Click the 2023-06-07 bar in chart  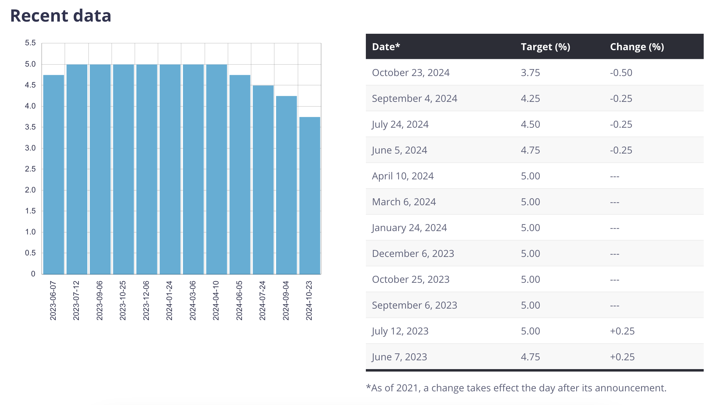click(54, 174)
